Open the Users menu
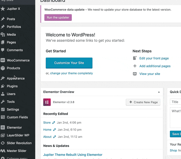The height and width of the screenshot is (159, 181). pyautogui.click(x=11, y=94)
